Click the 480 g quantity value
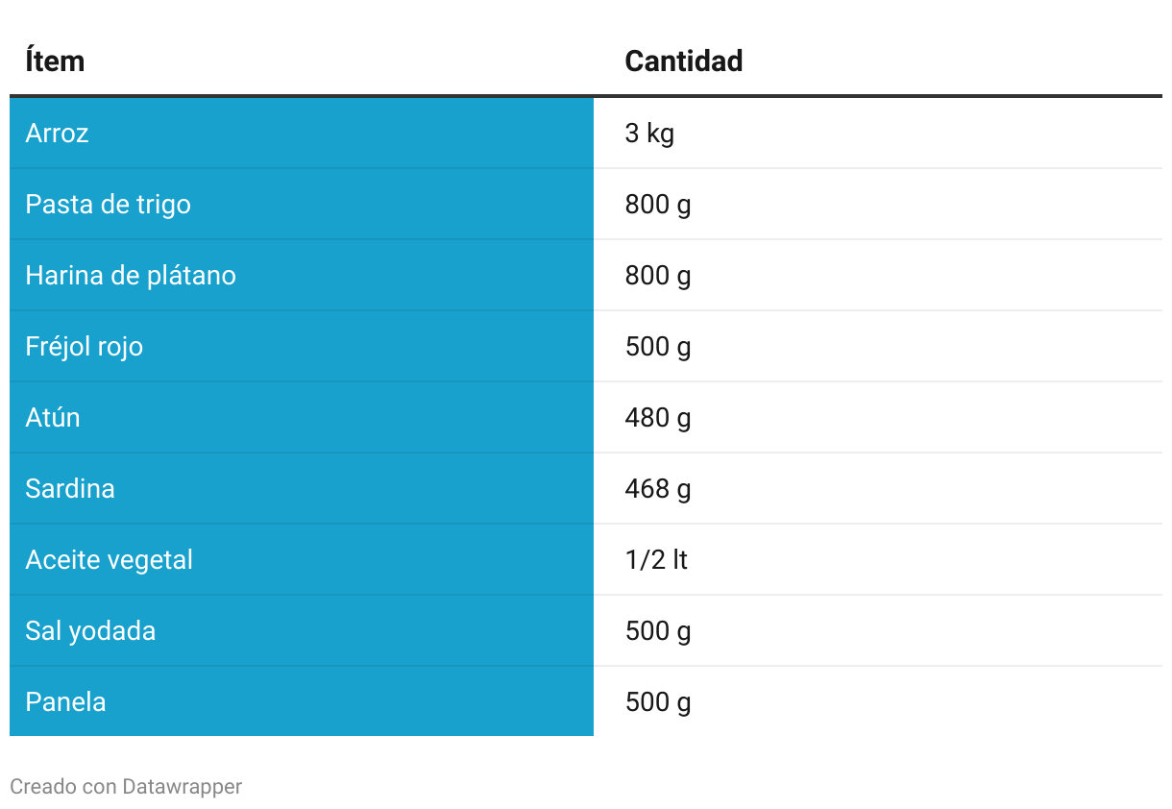The image size is (1172, 809). pyautogui.click(x=658, y=417)
